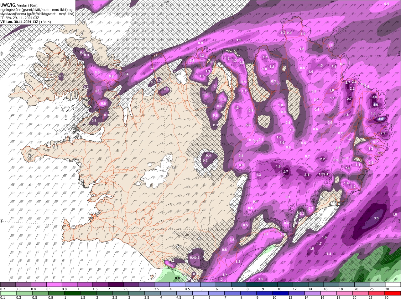Image resolution: width=401 pixels, height=300 pixels.
Task: Click the 15W longitude label
Action: (x=332, y=2)
